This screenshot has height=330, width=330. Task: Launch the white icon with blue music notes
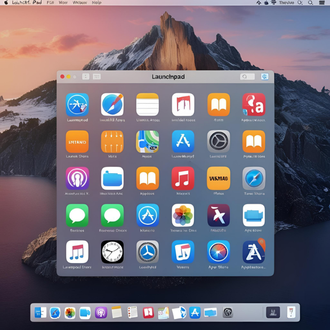pyautogui.click(x=77, y=252)
